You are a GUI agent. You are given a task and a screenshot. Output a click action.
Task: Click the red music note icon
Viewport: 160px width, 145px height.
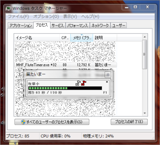tap(84, 83)
